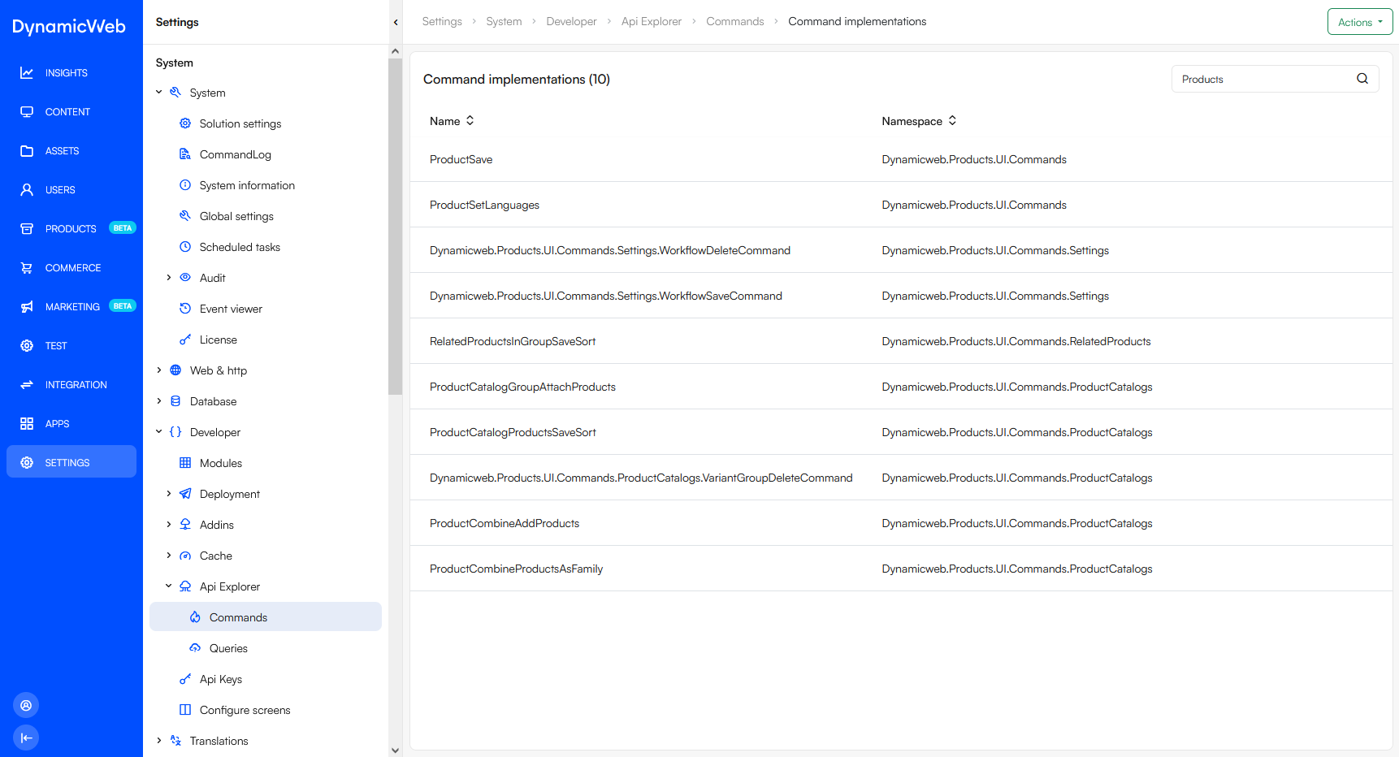Click the Apps grid icon
Image resolution: width=1399 pixels, height=757 pixels.
(x=27, y=424)
